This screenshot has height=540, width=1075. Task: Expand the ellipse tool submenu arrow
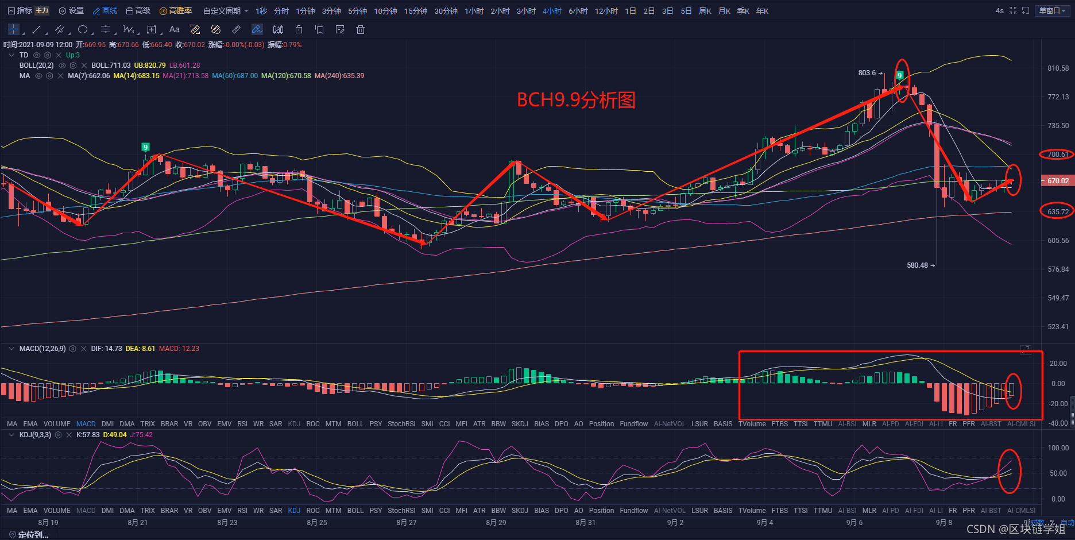tap(91, 33)
